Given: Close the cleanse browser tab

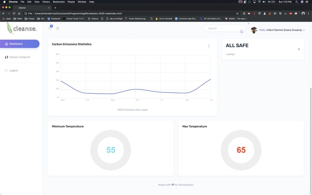Looking at the screenshot, I should (49, 8).
